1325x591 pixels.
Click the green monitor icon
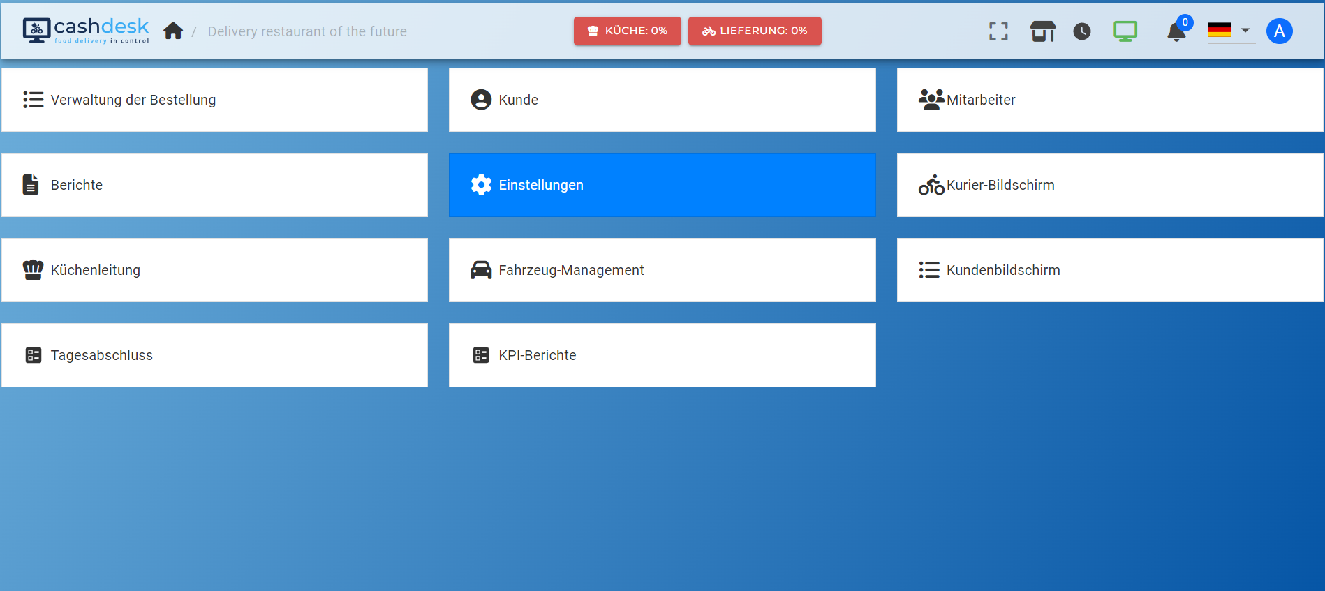1125,31
